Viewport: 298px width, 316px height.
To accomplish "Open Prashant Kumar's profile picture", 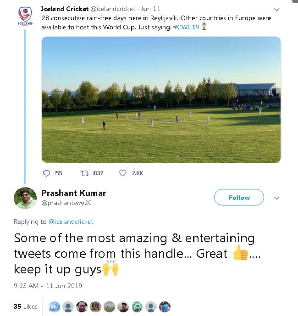I will click(25, 198).
